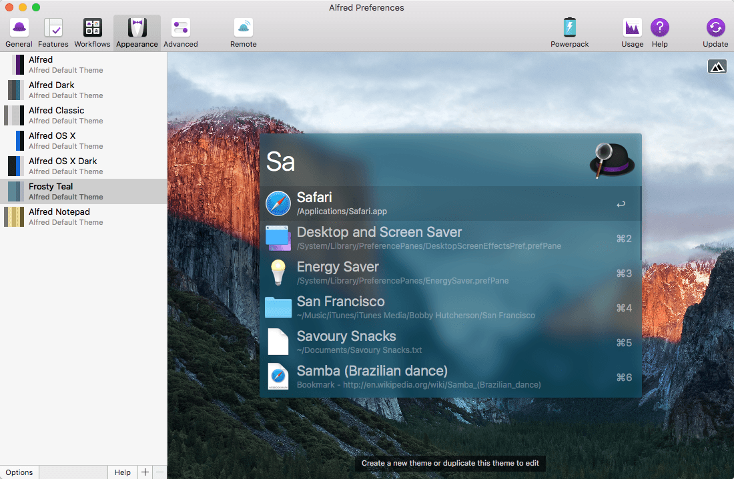734x479 pixels.
Task: Click the purple Help question mark
Action: point(659,27)
